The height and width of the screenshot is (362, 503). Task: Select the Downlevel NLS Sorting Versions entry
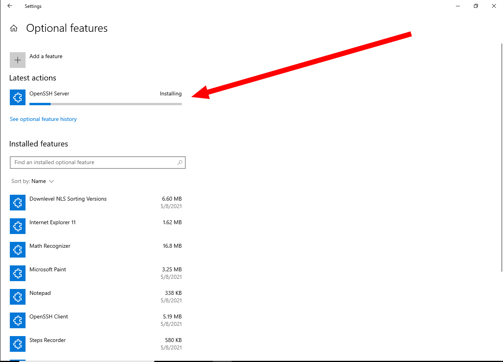click(x=96, y=203)
